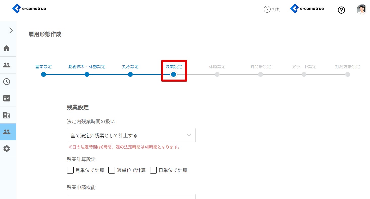The image size is (370, 199).
Task: Enable the 日単位で計算 checkbox
Action: click(153, 170)
